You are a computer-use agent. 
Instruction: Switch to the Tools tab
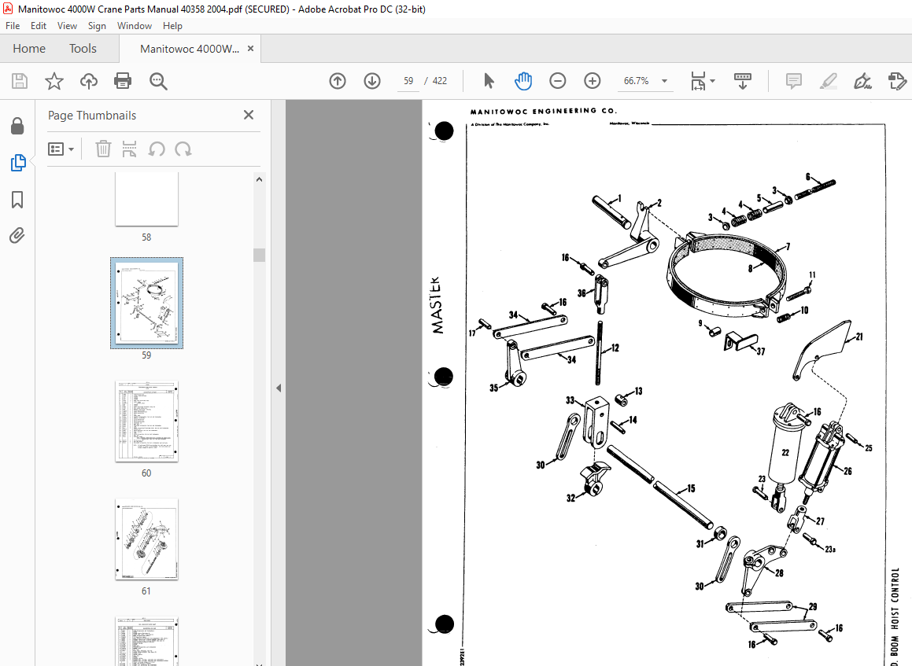pyautogui.click(x=83, y=49)
